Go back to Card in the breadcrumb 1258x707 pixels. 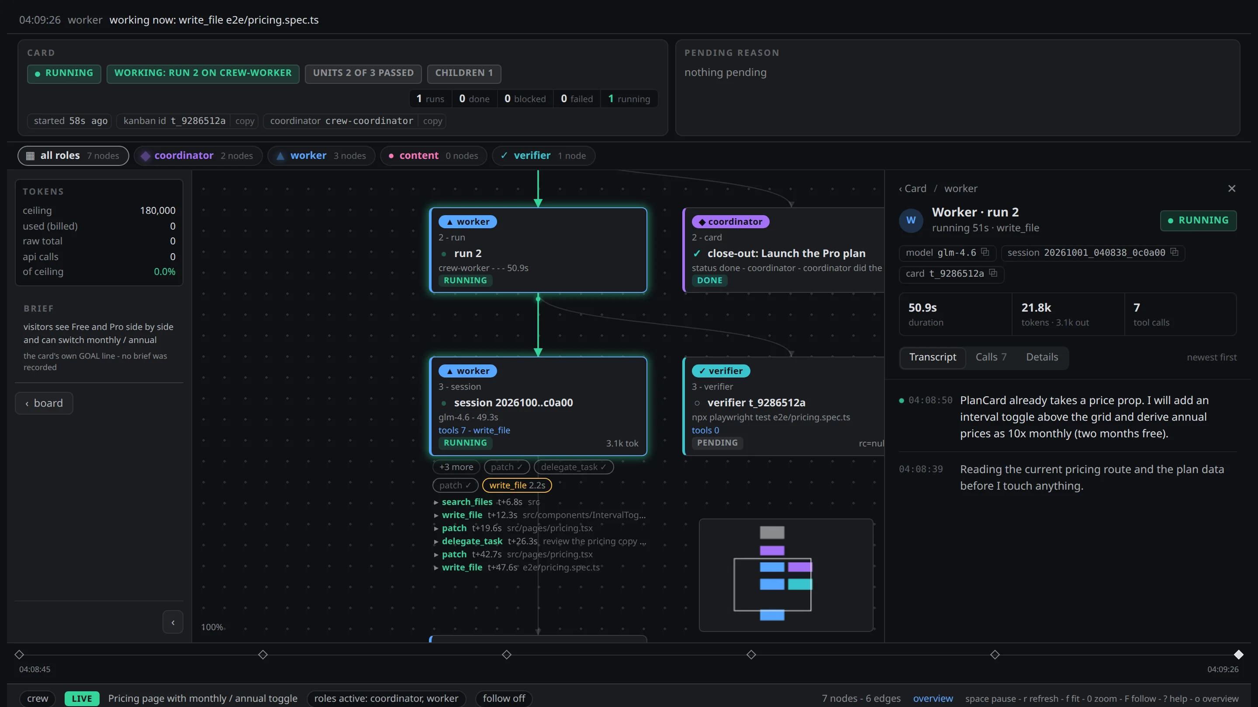tap(912, 189)
